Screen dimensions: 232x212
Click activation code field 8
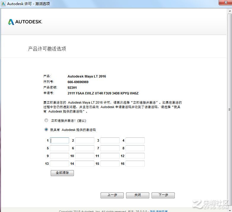click(x=135, y=148)
